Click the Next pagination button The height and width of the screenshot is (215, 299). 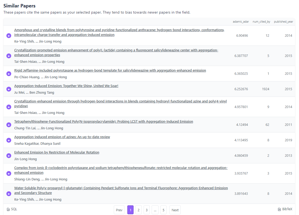pyautogui.click(x=175, y=210)
